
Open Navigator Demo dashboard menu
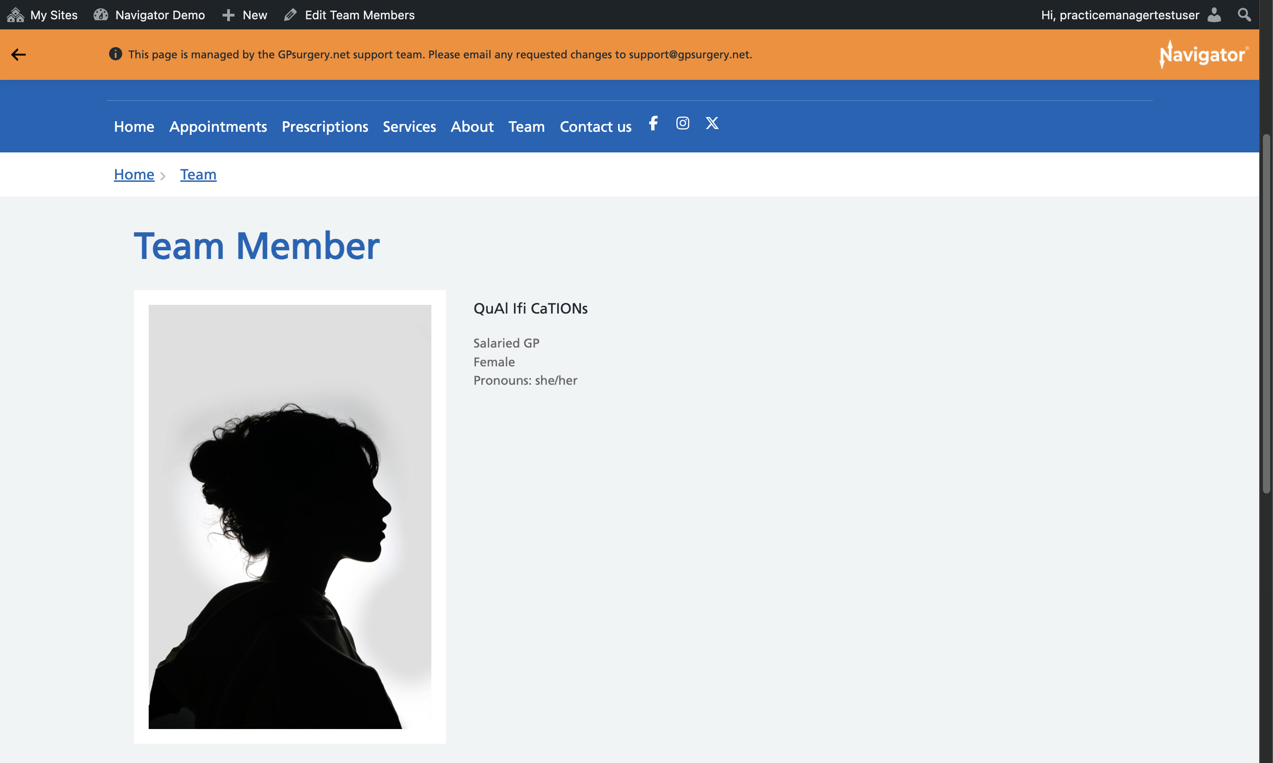coord(149,15)
